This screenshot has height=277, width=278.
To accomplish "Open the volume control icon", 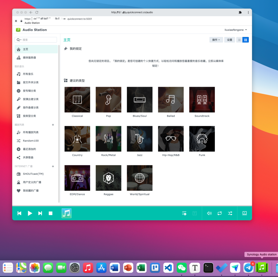I will click(x=209, y=213).
